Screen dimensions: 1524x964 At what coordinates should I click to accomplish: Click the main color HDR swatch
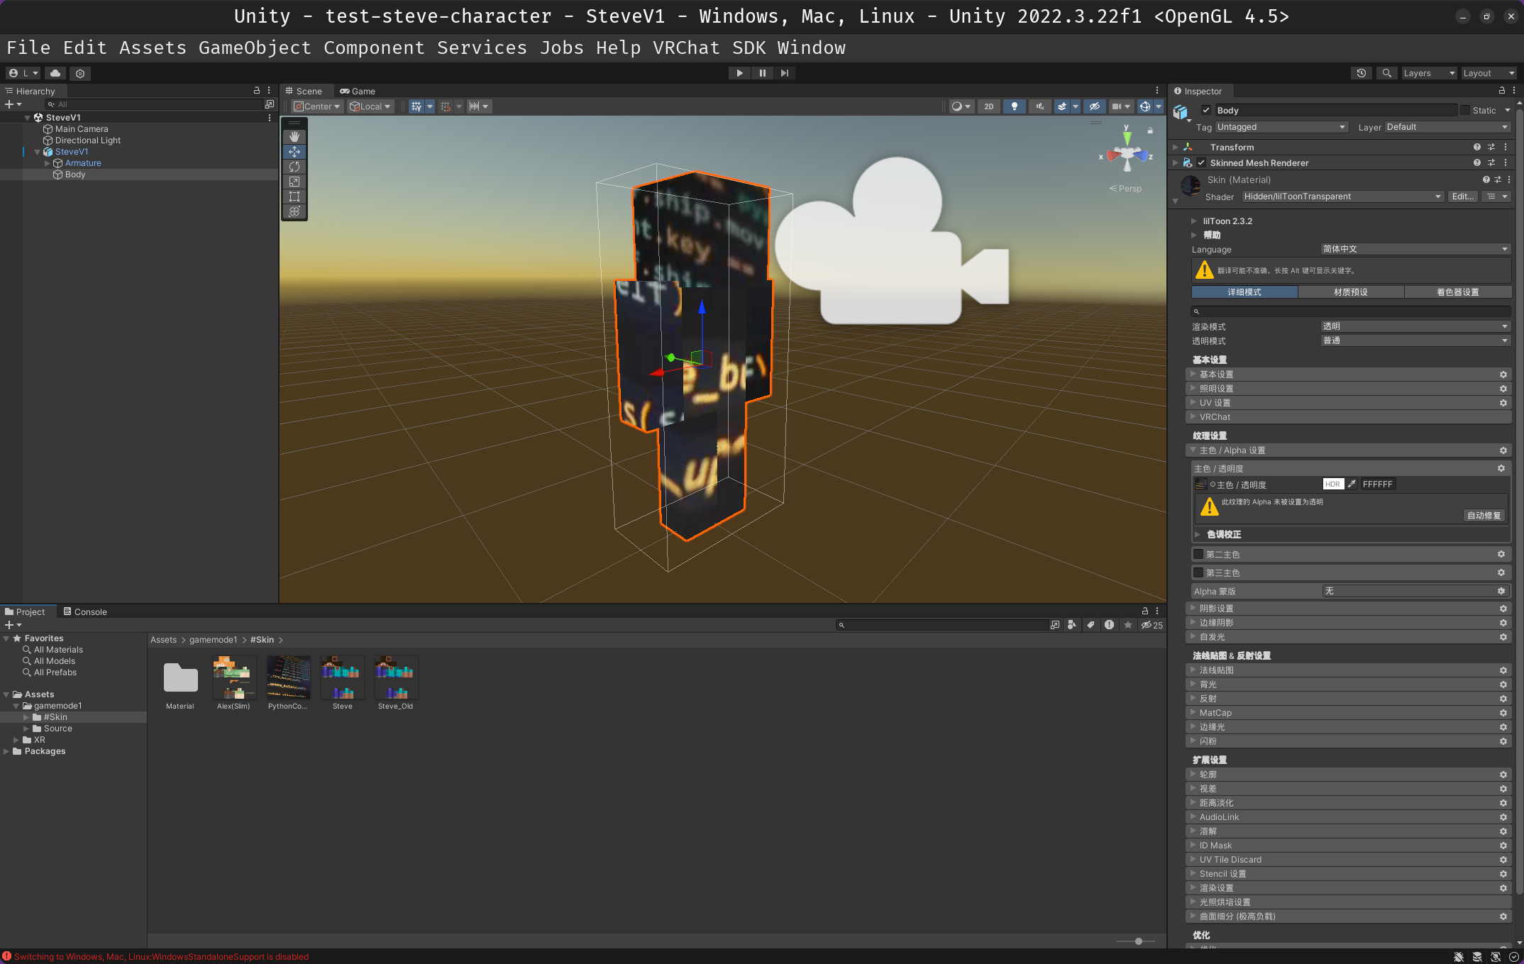pyautogui.click(x=1333, y=484)
